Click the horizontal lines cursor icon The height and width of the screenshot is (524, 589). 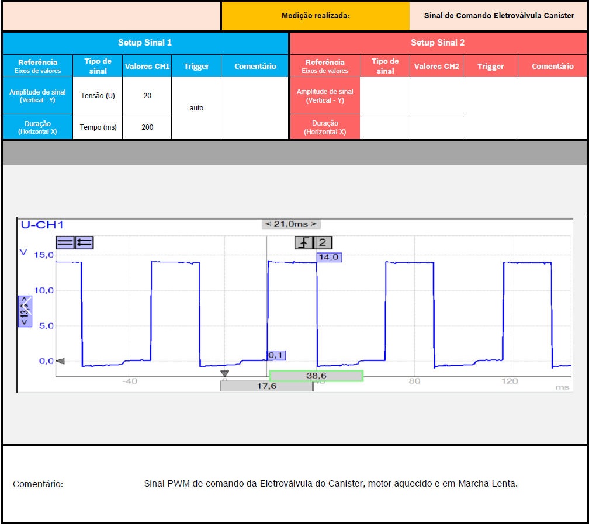(x=65, y=242)
